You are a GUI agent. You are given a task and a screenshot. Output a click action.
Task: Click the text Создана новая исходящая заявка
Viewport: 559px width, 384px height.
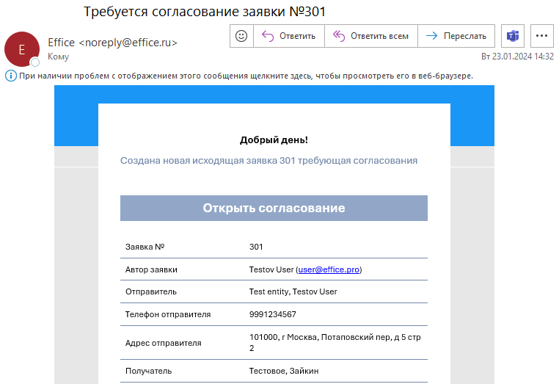point(268,160)
